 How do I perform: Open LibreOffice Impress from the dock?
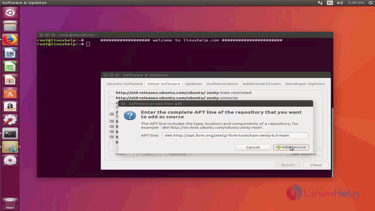click(10, 80)
